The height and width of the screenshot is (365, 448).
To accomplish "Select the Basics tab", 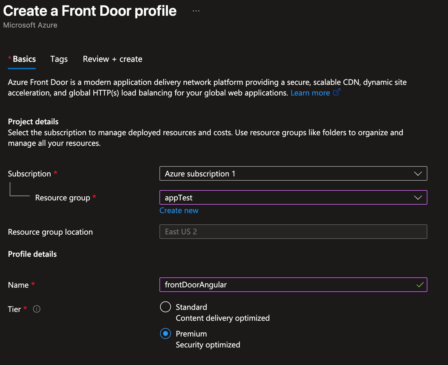I will 24,59.
